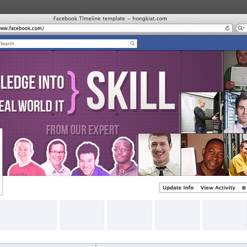
Task: Click the third empty app tile placeholder
Action: 129,215
